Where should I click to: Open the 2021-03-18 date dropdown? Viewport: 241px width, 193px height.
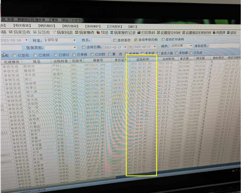(26, 40)
